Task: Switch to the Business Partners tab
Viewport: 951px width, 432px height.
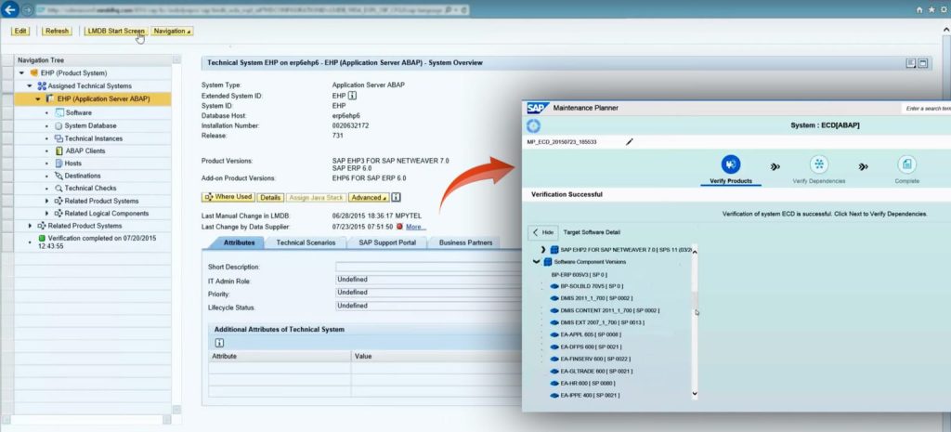Action: tap(465, 242)
